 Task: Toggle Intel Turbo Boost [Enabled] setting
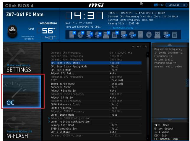[116, 84]
